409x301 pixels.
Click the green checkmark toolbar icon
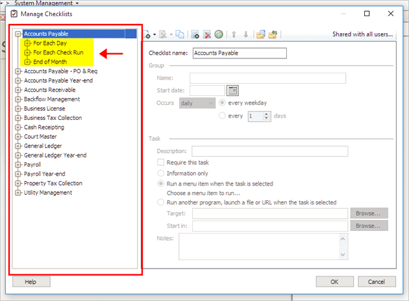(x=219, y=34)
